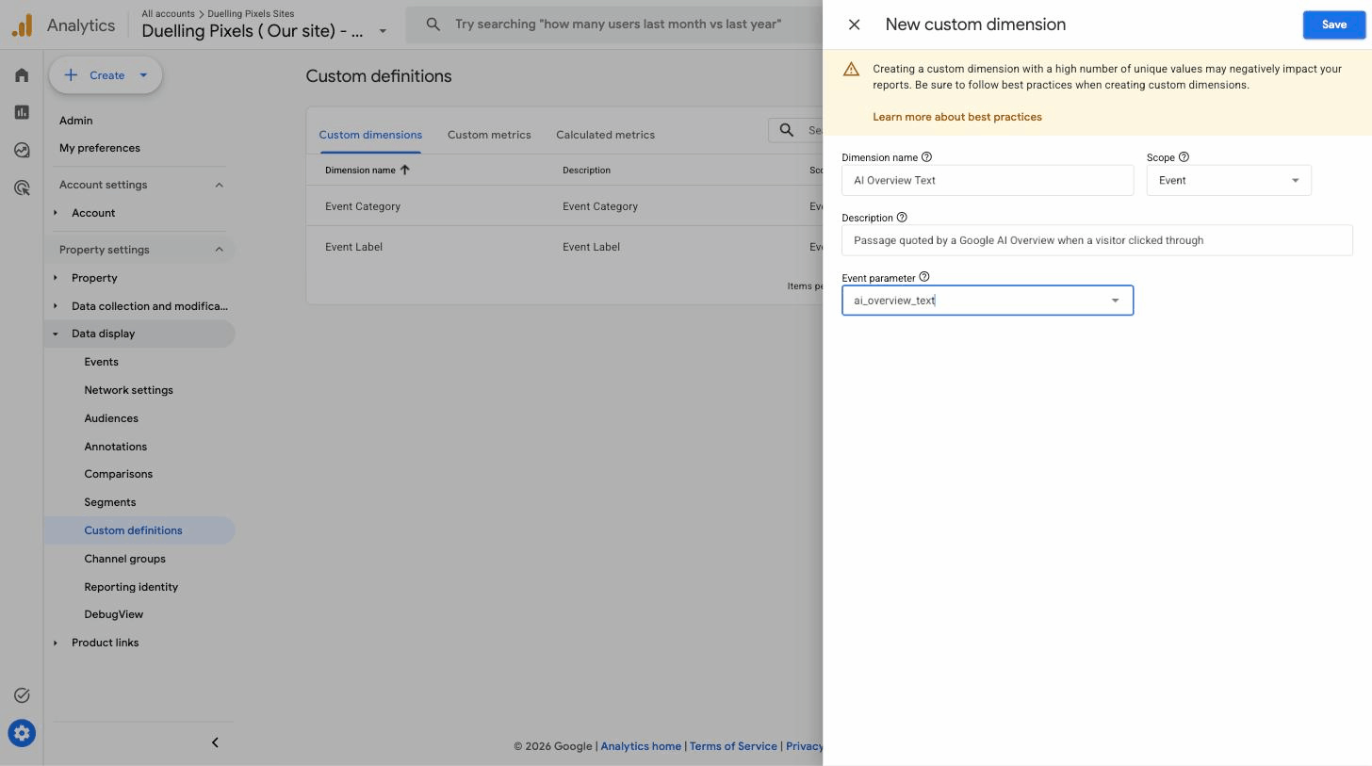Select Custom definitions in sidebar
1372x766 pixels.
(133, 530)
